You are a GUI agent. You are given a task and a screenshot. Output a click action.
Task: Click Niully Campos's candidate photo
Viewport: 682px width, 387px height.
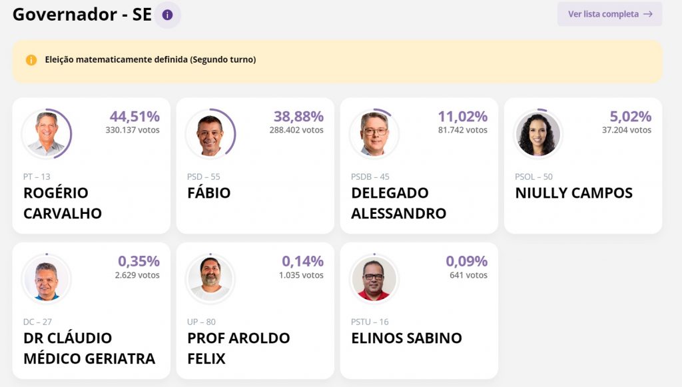[538, 134]
